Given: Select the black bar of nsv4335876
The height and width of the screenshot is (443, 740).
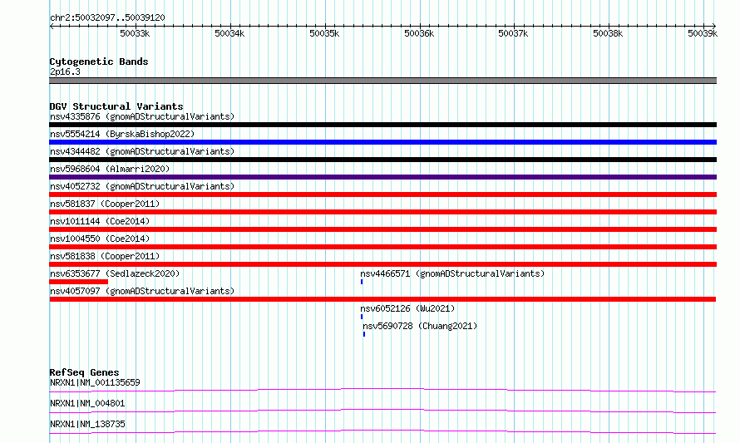Looking at the screenshot, I should 382,125.
